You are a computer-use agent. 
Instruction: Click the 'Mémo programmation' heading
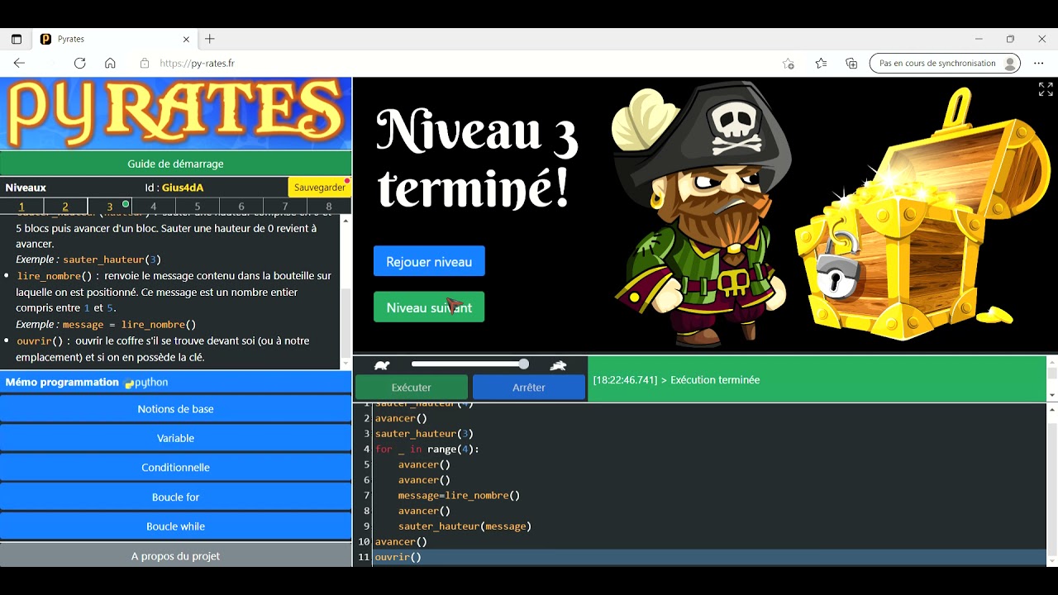coord(62,382)
